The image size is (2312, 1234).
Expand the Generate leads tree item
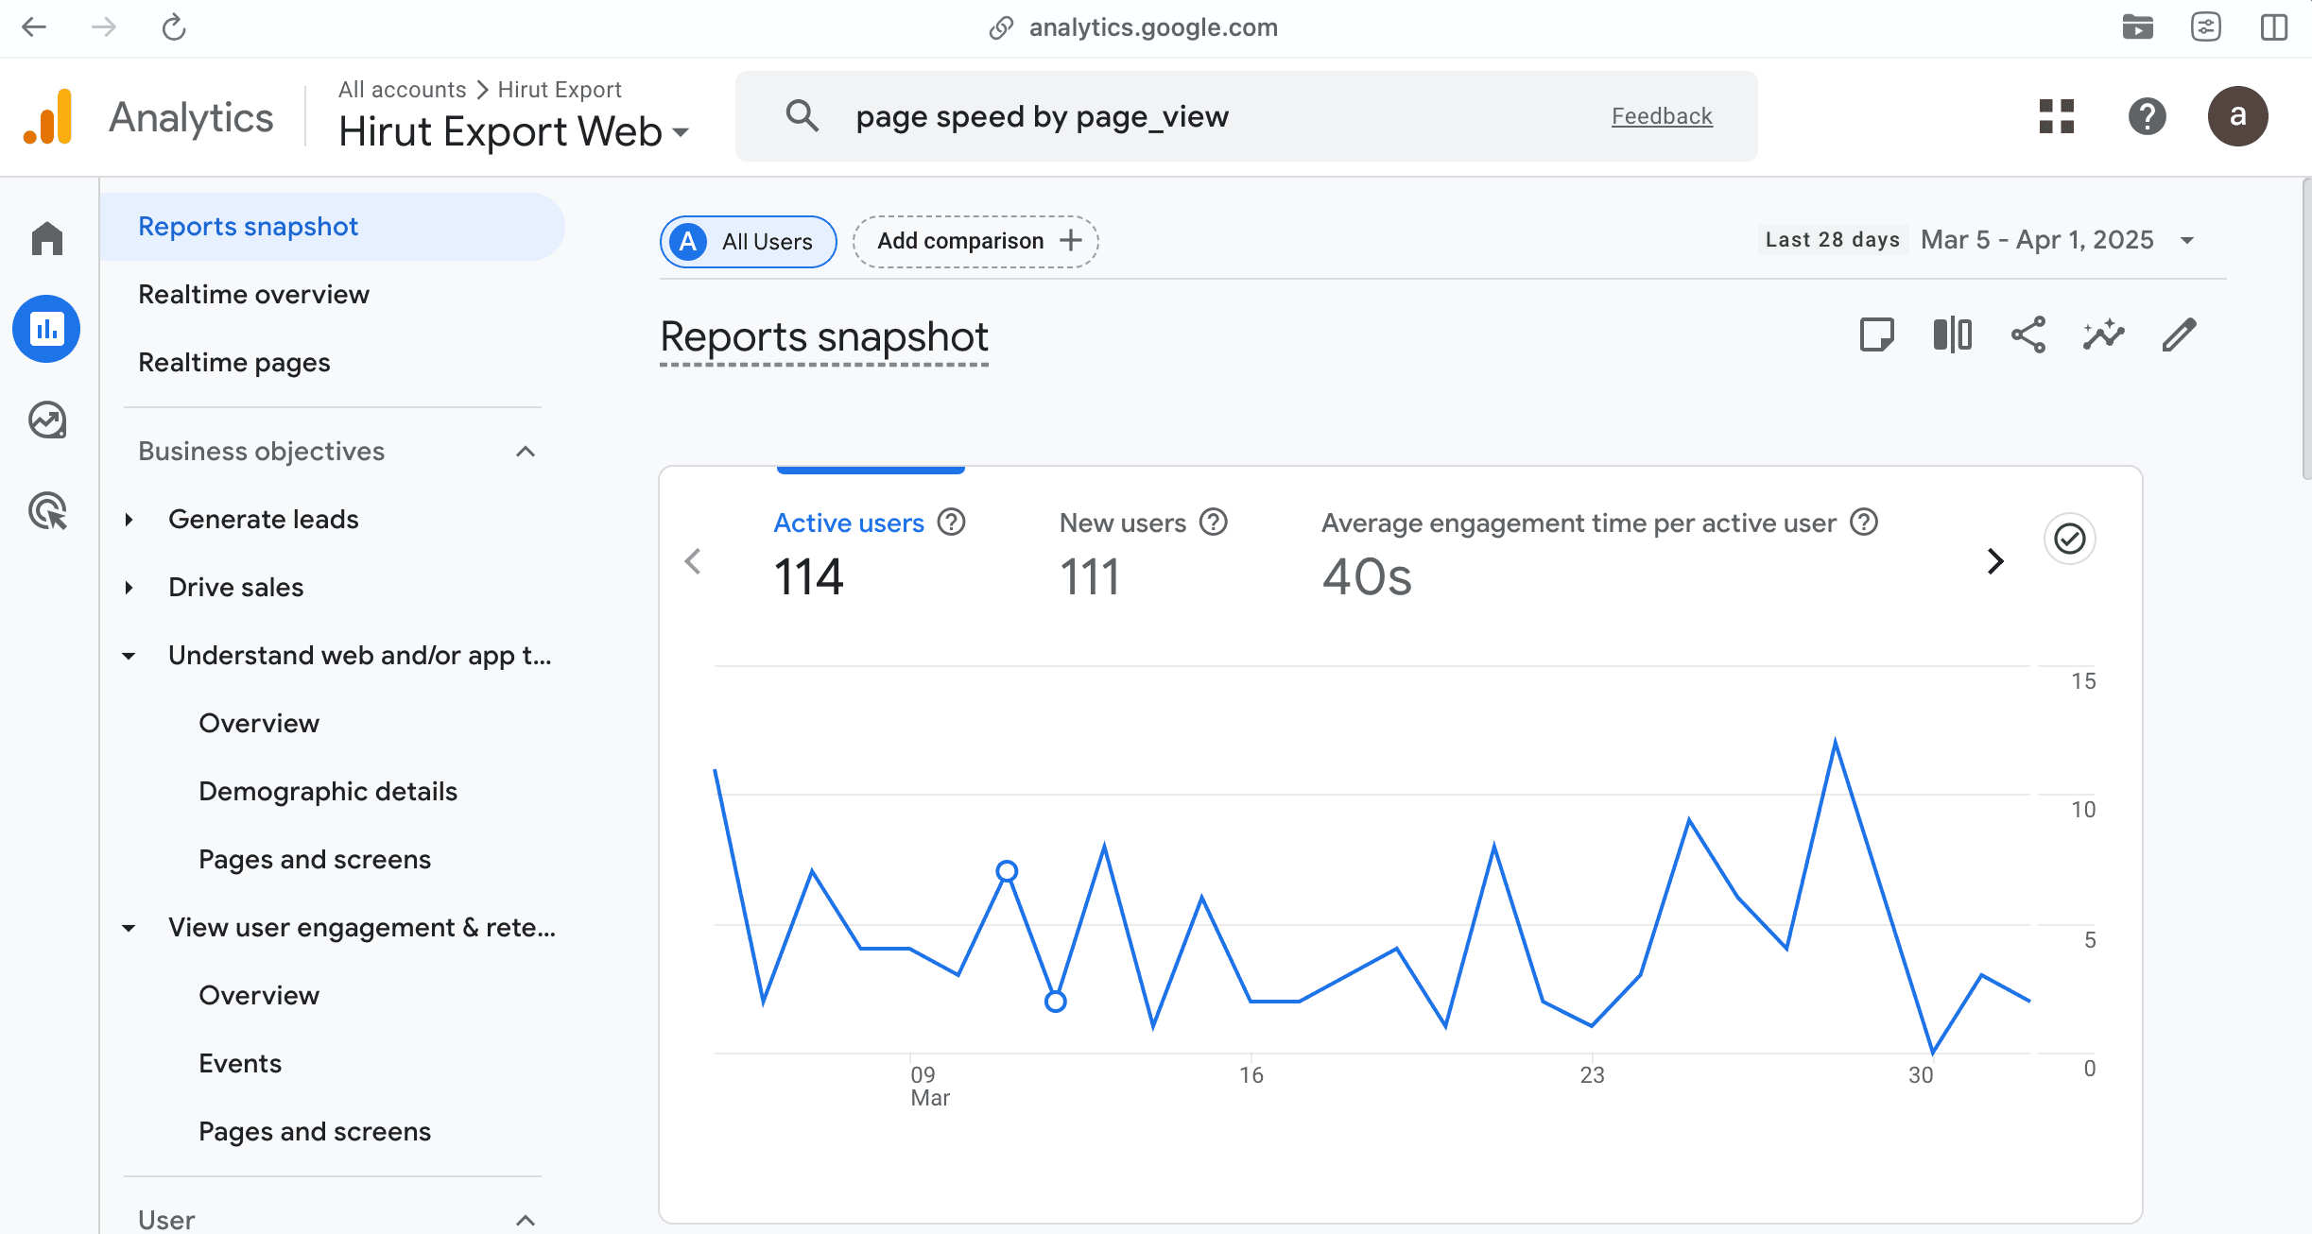click(x=129, y=520)
